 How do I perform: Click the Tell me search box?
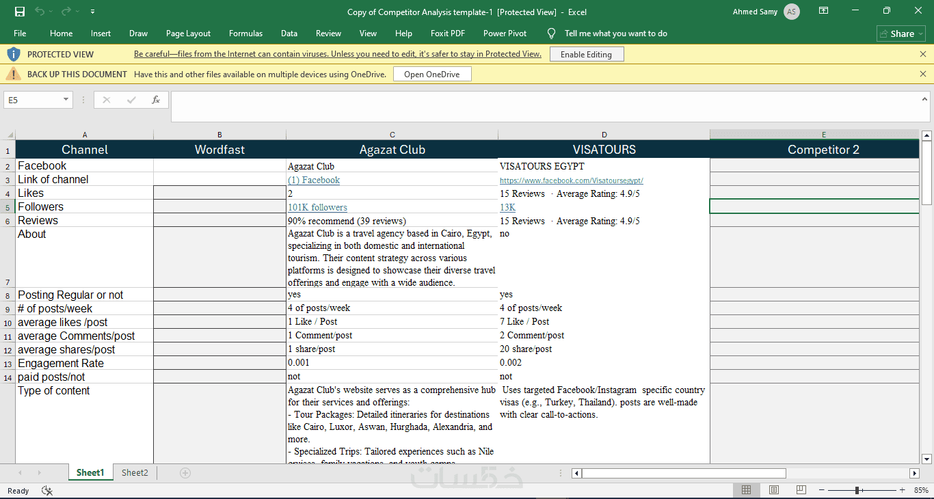[615, 33]
